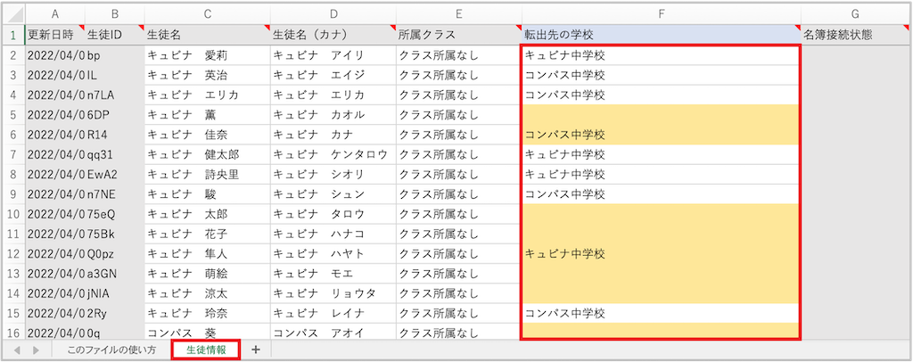Click the 名簿接続状態 header cell

point(855,35)
